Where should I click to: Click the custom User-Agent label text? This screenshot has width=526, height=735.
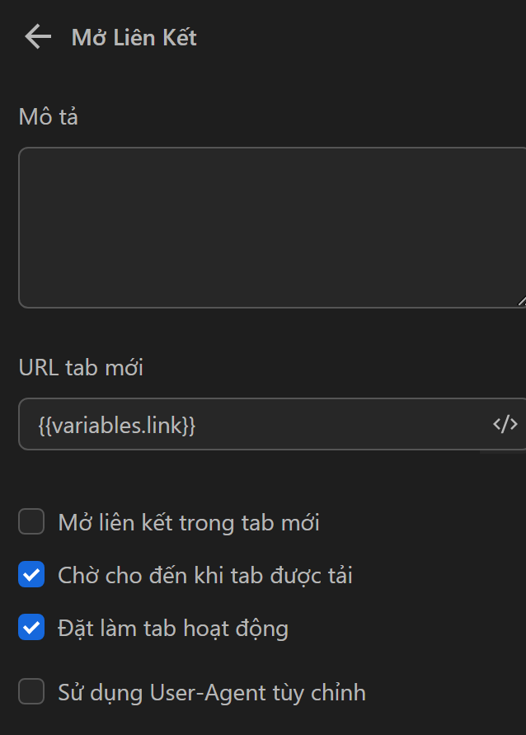click(211, 691)
